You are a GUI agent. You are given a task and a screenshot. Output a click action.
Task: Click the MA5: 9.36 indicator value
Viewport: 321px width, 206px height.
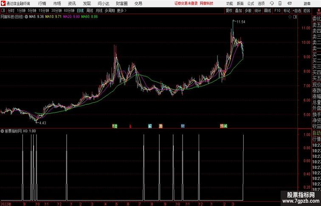coord(37,17)
